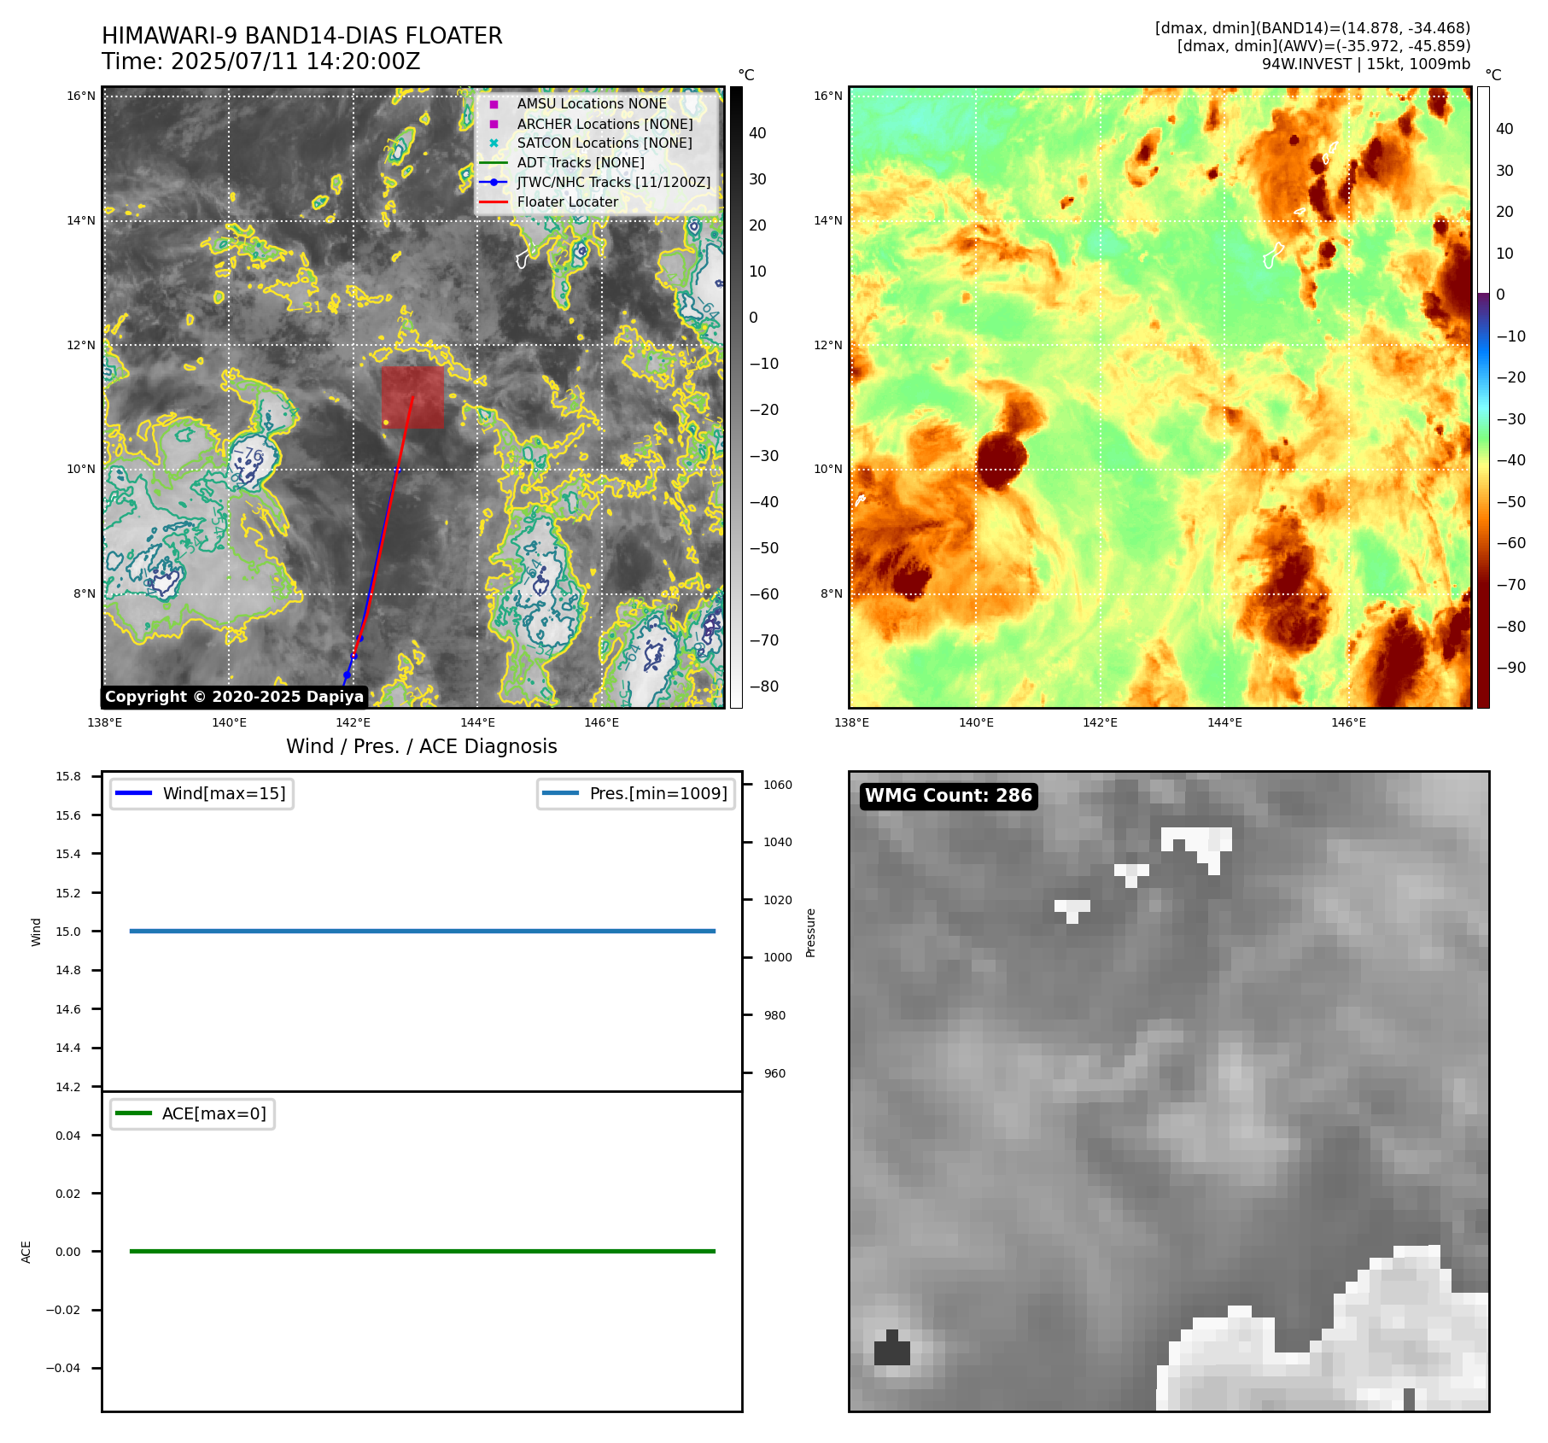Click the -76 contour label on infrared map
This screenshot has height=1443, width=1548.
tap(248, 453)
